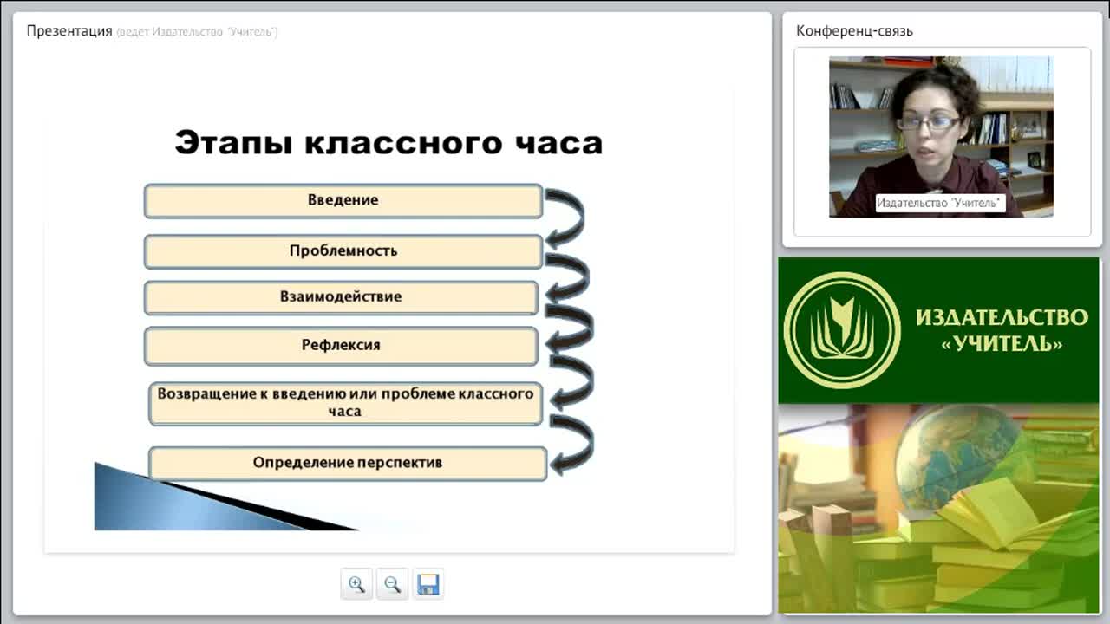Click the webcam name label Издательство Учитель
Screen dimensions: 1110x624
[940, 203]
